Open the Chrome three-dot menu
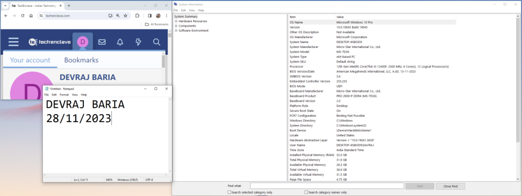The width and height of the screenshot is (522, 196). 167,16
